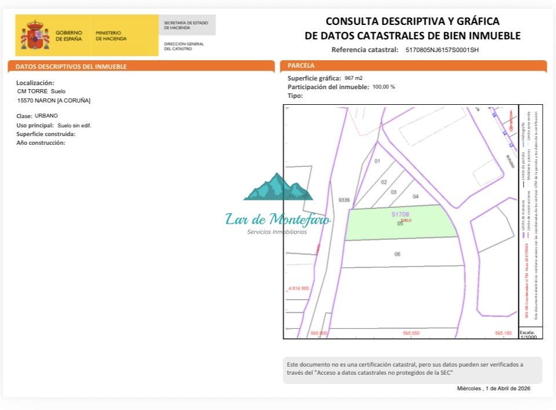Click the Escala 1/1000 scale box
The height and width of the screenshot is (410, 556).
click(x=527, y=334)
